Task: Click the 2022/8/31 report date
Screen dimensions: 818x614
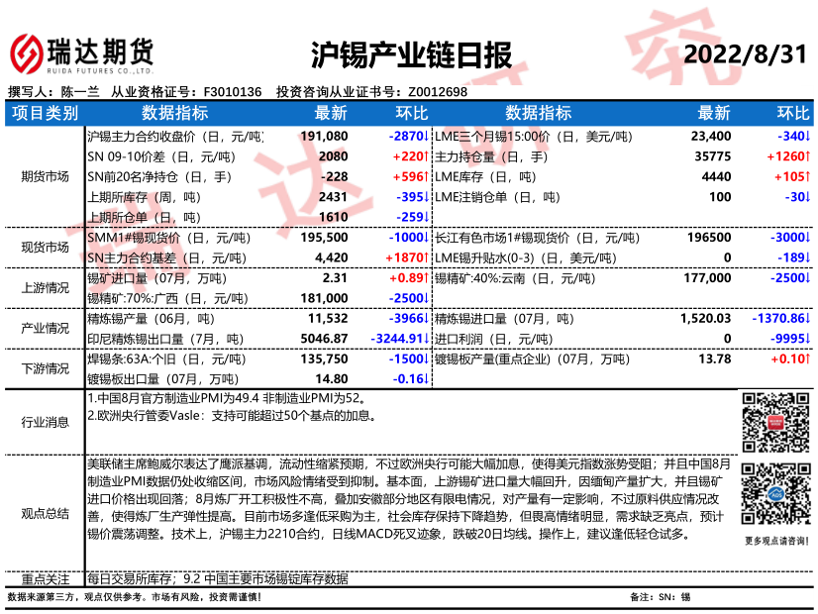Action: tap(745, 53)
